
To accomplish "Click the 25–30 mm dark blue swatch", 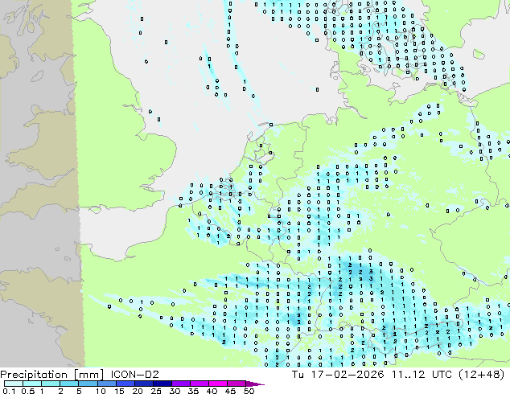I will (x=162, y=384).
